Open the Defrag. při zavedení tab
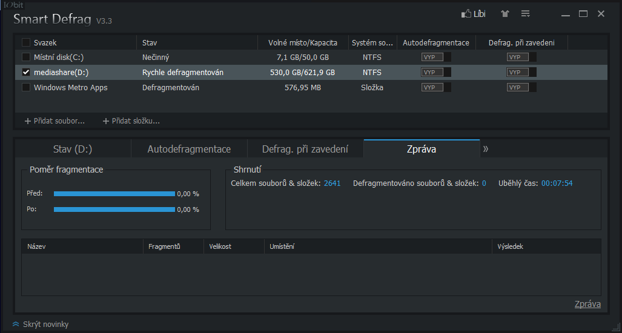This screenshot has width=622, height=333. [x=305, y=149]
